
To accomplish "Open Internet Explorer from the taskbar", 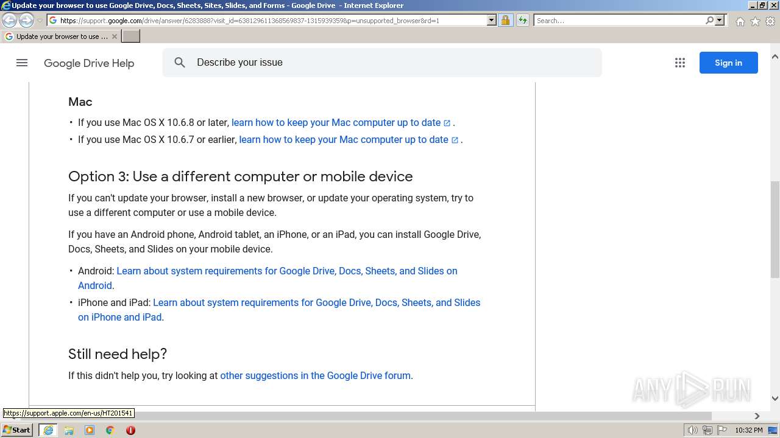I will [48, 430].
